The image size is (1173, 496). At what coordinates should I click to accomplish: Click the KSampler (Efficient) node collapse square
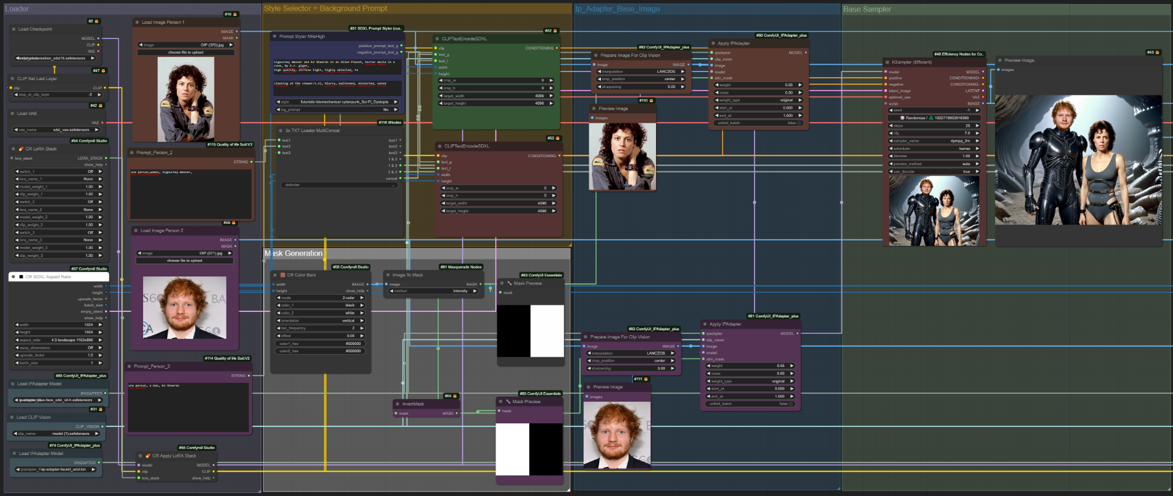pyautogui.click(x=887, y=62)
